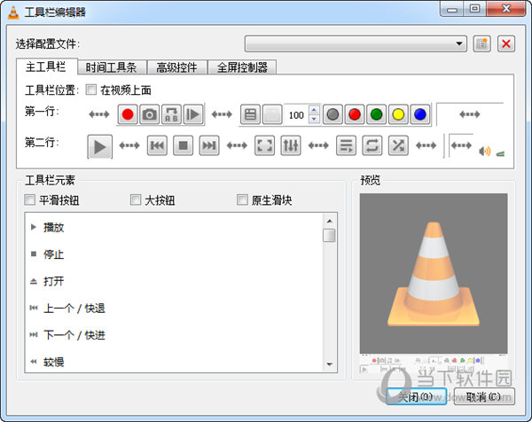This screenshot has width=532, height=422.
Task: Enable the 在视频上面 checkbox
Action: [91, 90]
